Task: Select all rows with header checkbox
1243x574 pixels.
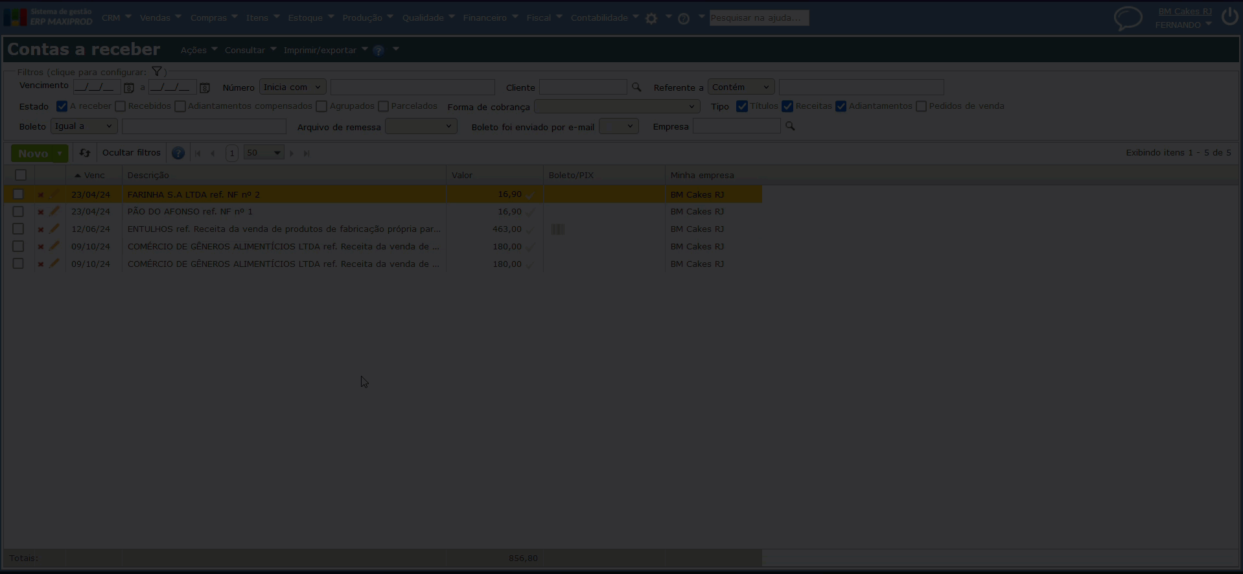Action: [x=21, y=175]
